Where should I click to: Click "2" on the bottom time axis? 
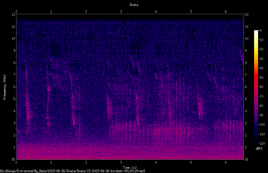click(86, 163)
